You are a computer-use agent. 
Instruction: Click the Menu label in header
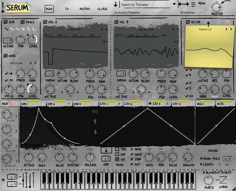click(x=202, y=3)
